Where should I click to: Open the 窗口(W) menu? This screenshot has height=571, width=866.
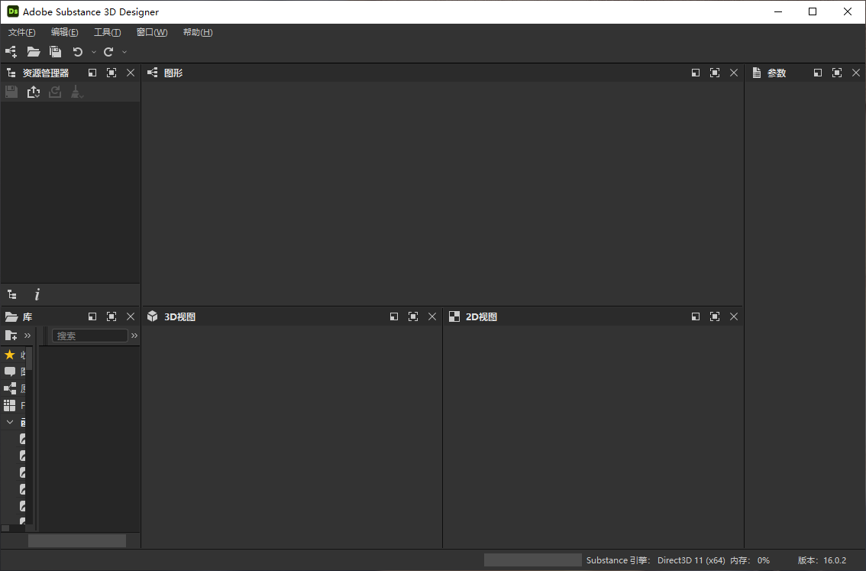pyautogui.click(x=152, y=32)
